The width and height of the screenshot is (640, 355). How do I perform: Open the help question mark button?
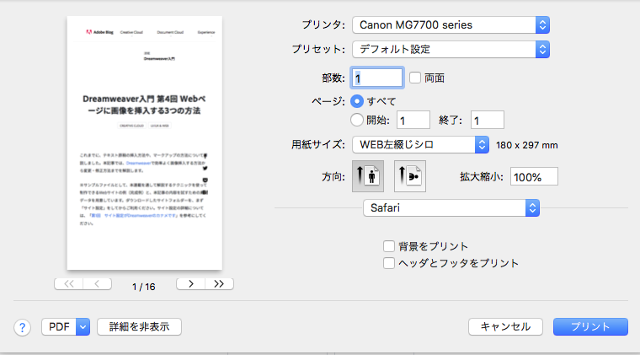click(x=23, y=326)
